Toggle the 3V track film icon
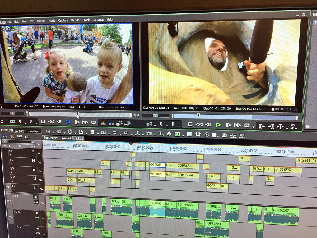This screenshot has width=317, height=238. pyautogui.click(x=34, y=169)
